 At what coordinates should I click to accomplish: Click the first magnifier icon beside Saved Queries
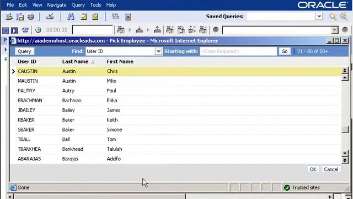(333, 17)
